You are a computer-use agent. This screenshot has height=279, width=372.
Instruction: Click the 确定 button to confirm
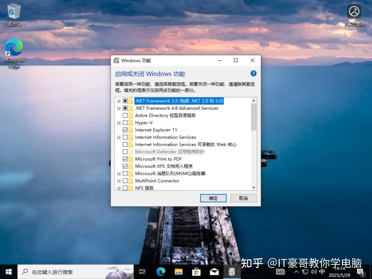[x=213, y=198]
